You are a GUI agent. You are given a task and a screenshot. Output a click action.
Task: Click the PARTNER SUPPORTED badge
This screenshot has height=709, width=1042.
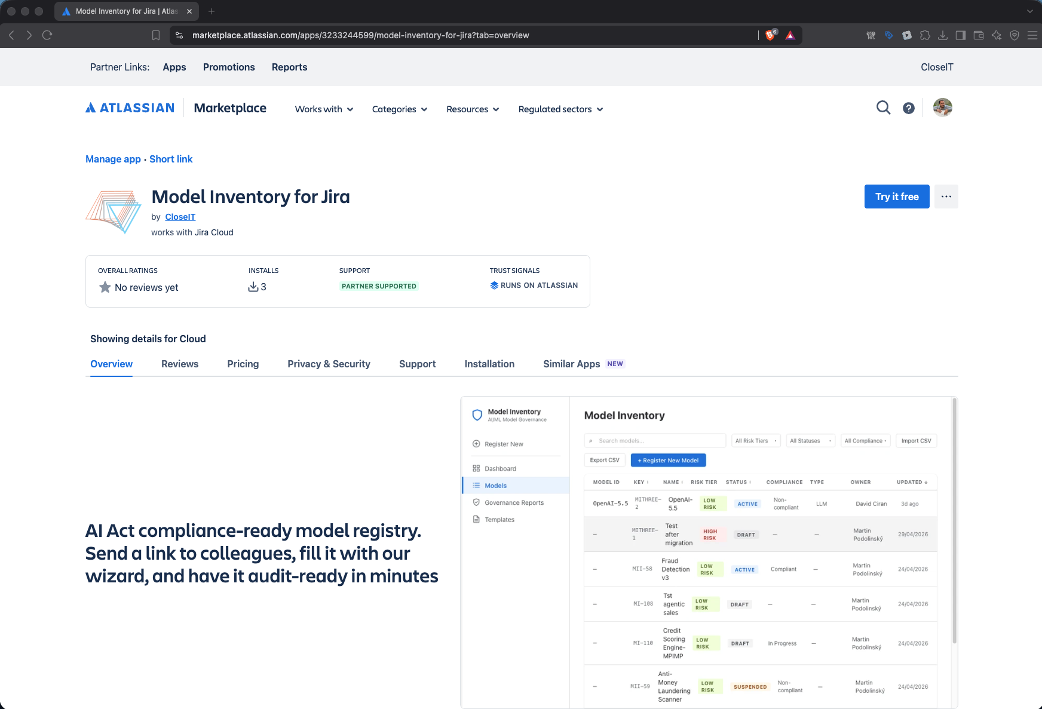pos(379,286)
